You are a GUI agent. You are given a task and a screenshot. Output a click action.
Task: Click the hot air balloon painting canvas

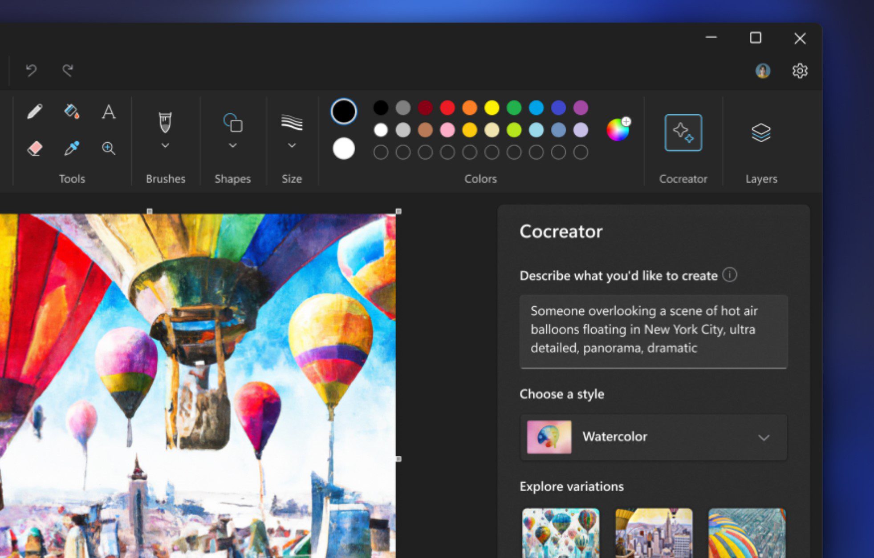pyautogui.click(x=198, y=386)
